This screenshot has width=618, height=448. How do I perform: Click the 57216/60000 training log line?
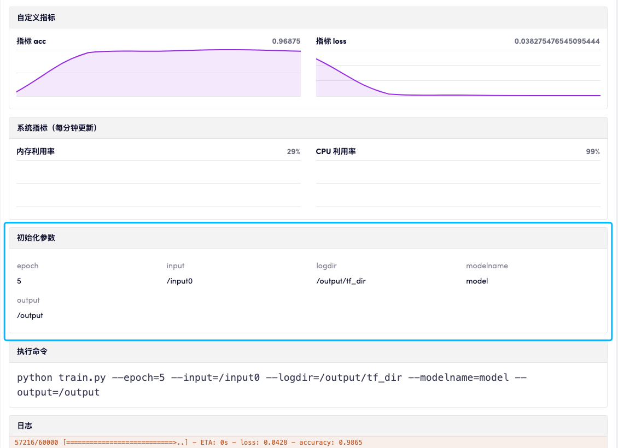188,443
